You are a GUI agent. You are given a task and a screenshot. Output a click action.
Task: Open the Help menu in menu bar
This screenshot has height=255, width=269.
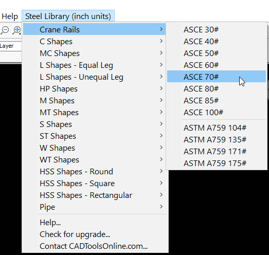(10, 16)
